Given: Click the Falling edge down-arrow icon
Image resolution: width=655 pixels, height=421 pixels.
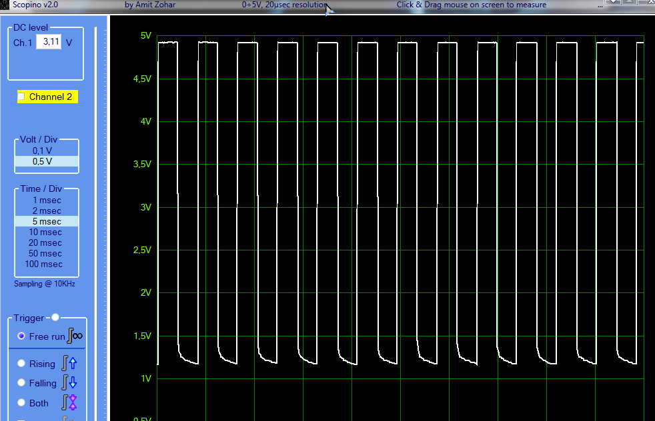Looking at the screenshot, I should (x=69, y=383).
